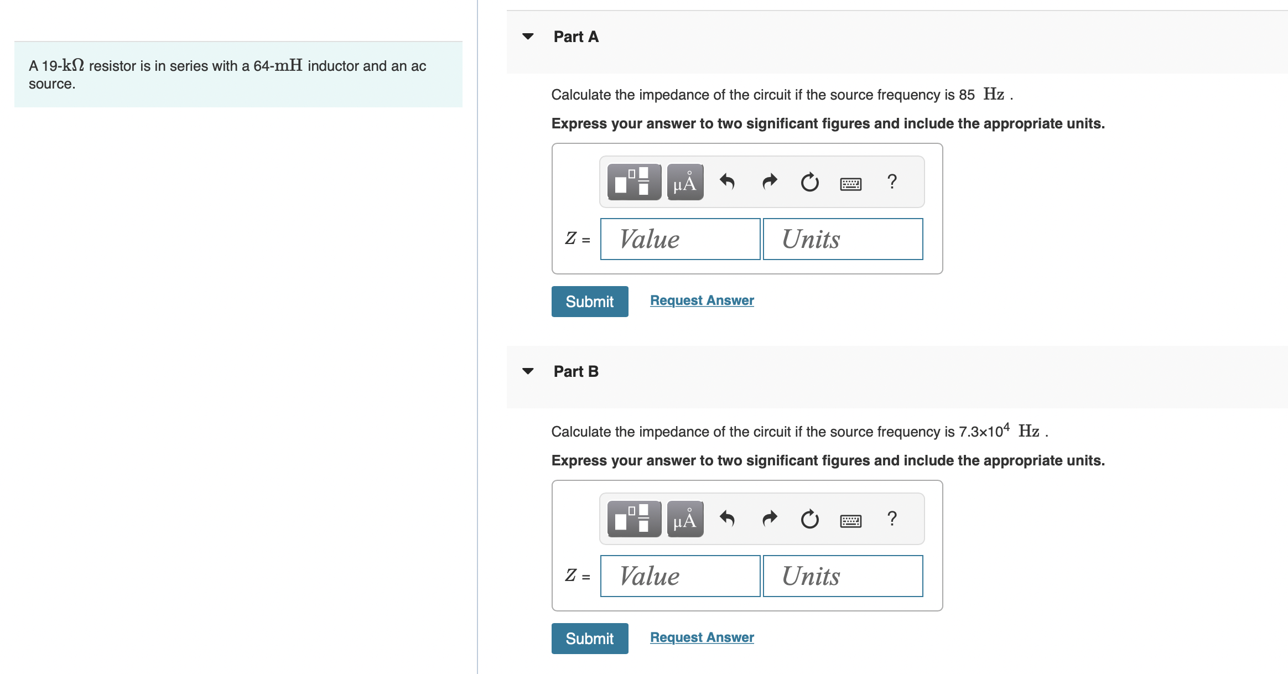Focus the Part A Value field
The image size is (1288, 674).
pos(681,239)
